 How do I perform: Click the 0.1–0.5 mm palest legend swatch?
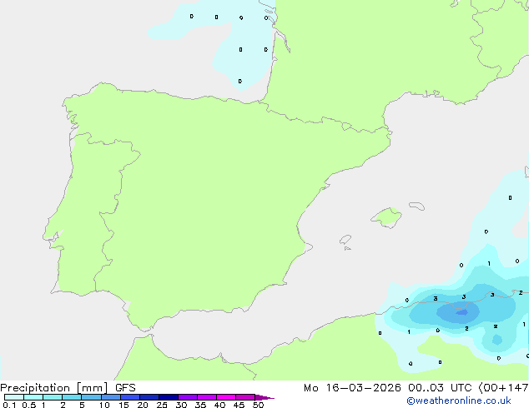tap(14, 397)
